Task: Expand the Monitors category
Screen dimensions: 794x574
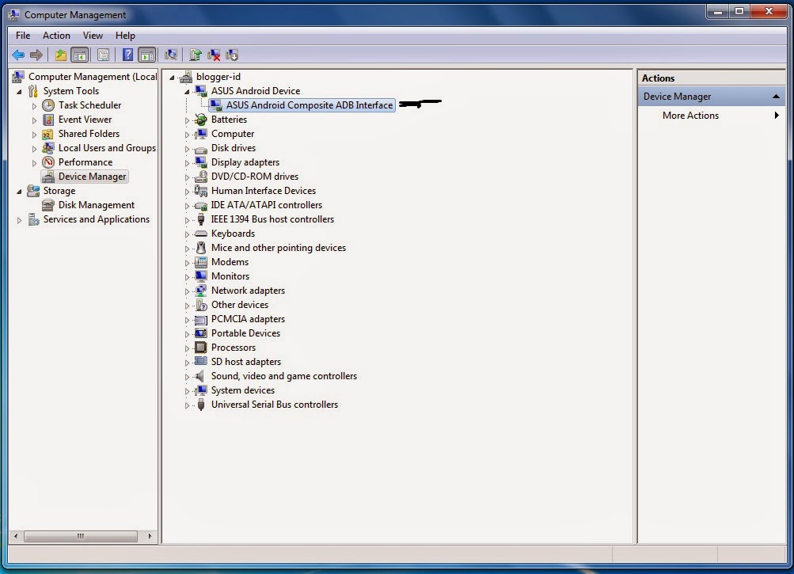Action: (187, 277)
